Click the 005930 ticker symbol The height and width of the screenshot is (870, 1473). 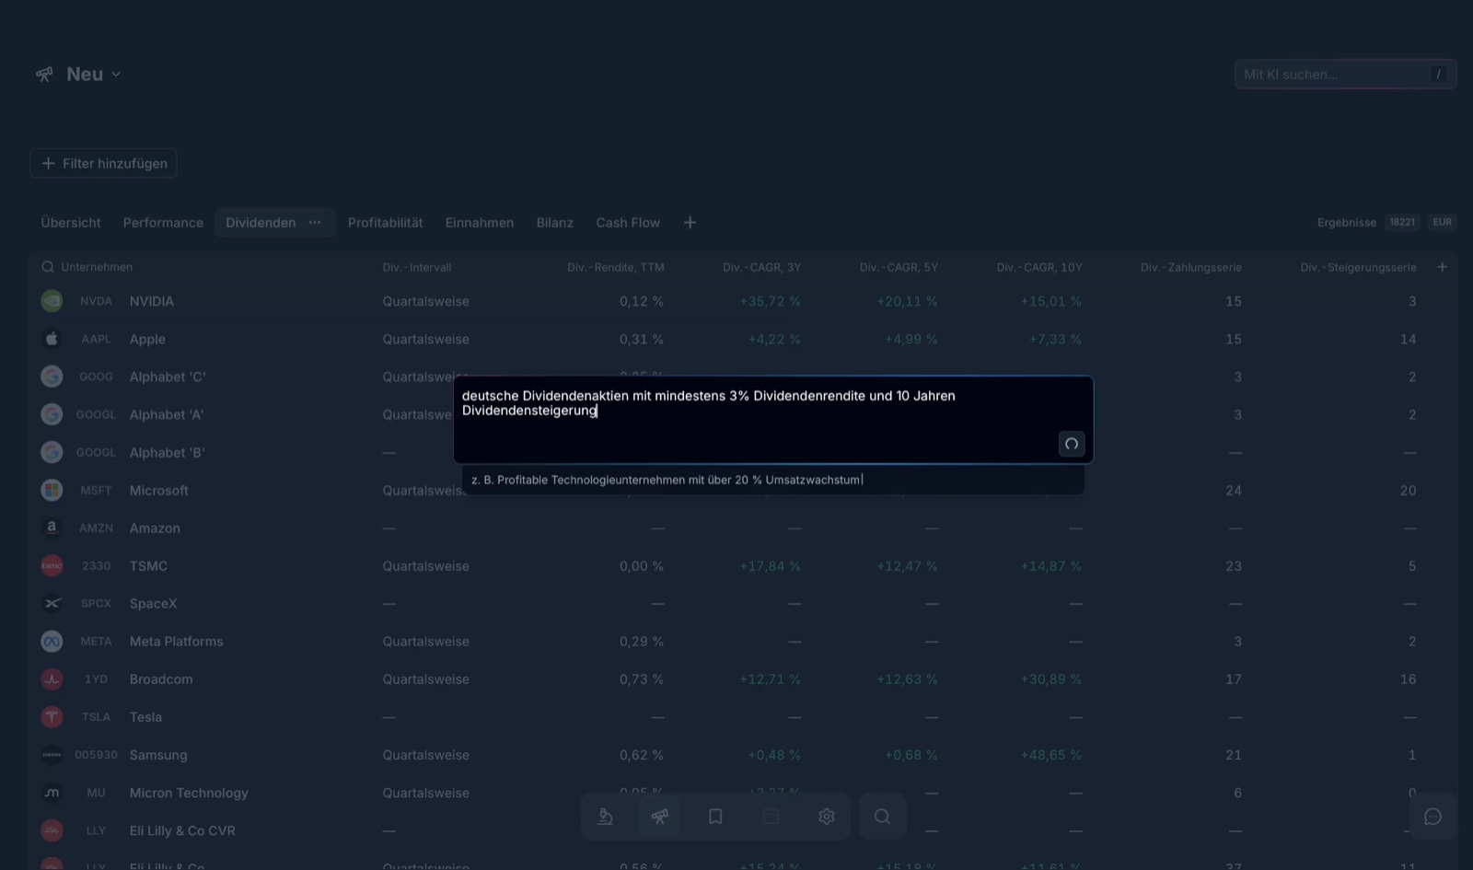[x=96, y=755]
